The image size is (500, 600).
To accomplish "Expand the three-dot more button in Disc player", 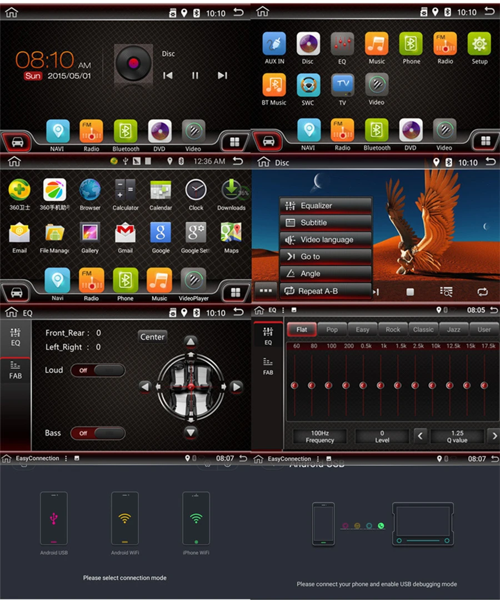I will 266,290.
